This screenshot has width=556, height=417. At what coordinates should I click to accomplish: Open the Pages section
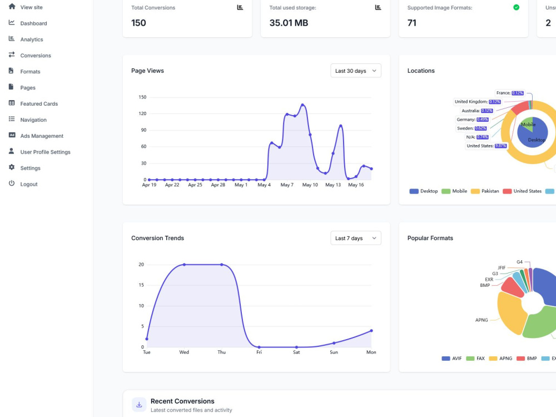[28, 88]
